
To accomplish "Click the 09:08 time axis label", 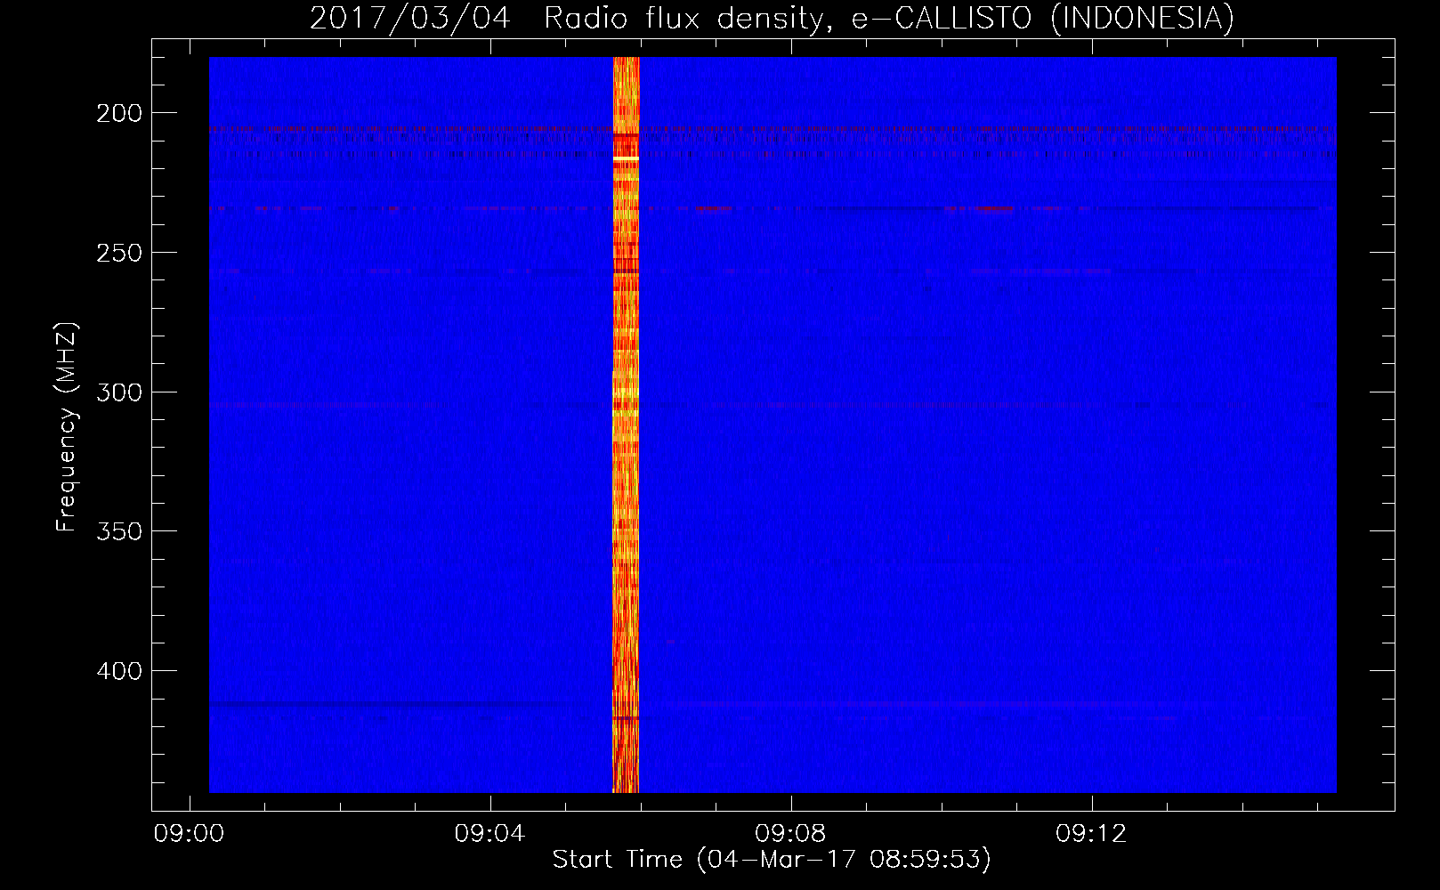I will (x=790, y=834).
